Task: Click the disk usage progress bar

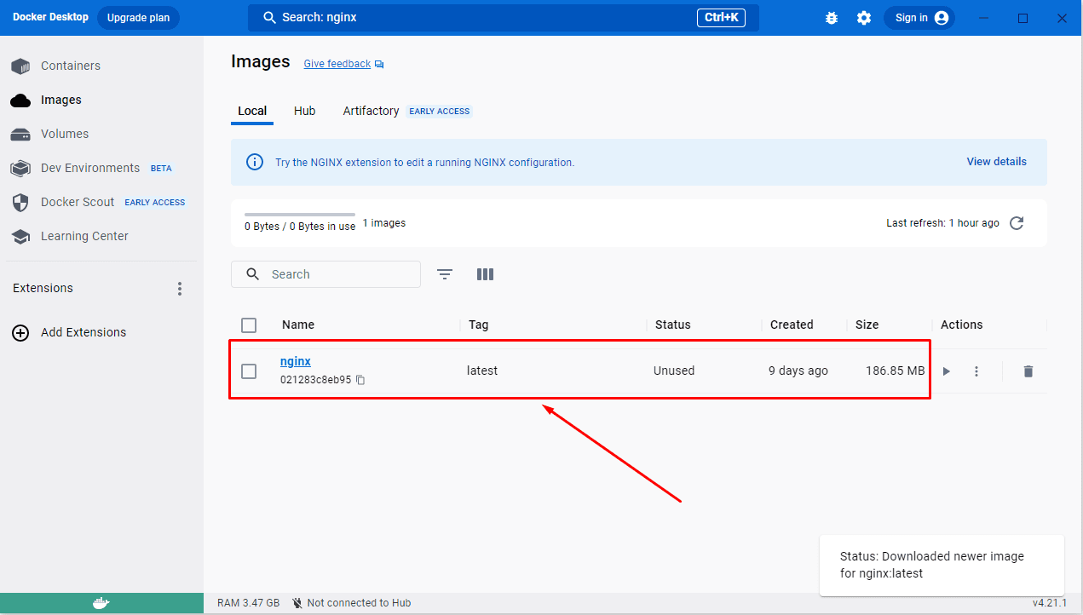Action: (x=300, y=215)
